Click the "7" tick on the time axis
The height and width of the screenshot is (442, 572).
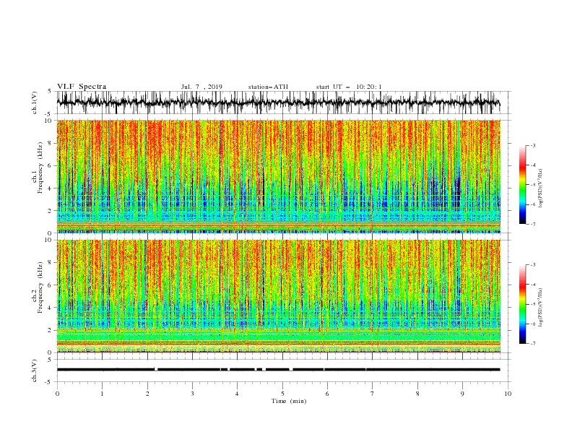[x=373, y=394]
